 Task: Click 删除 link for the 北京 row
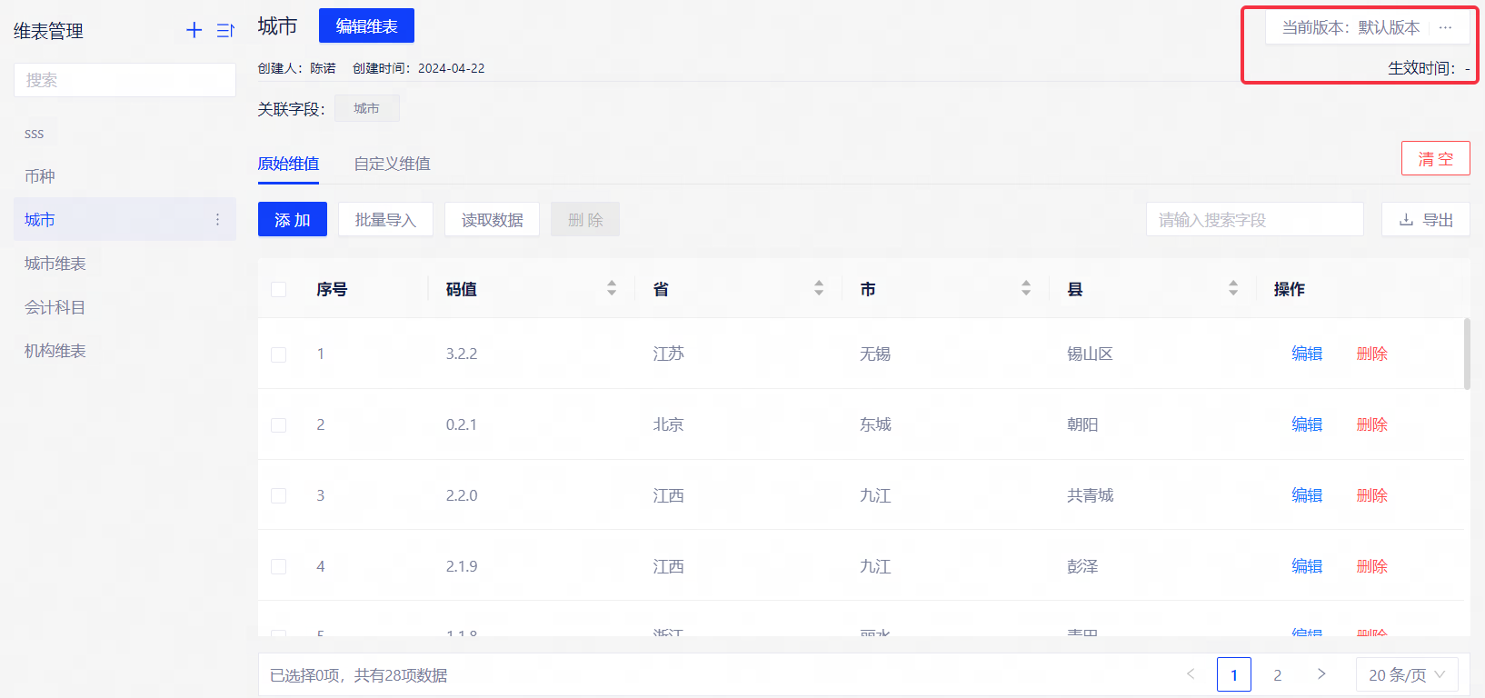1371,424
